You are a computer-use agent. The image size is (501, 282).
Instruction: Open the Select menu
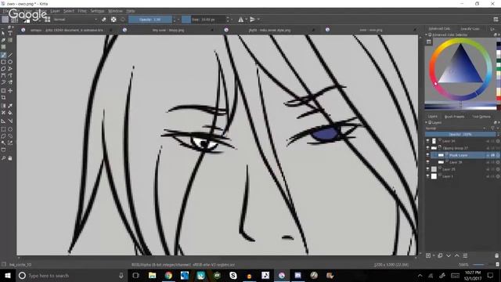(x=69, y=11)
